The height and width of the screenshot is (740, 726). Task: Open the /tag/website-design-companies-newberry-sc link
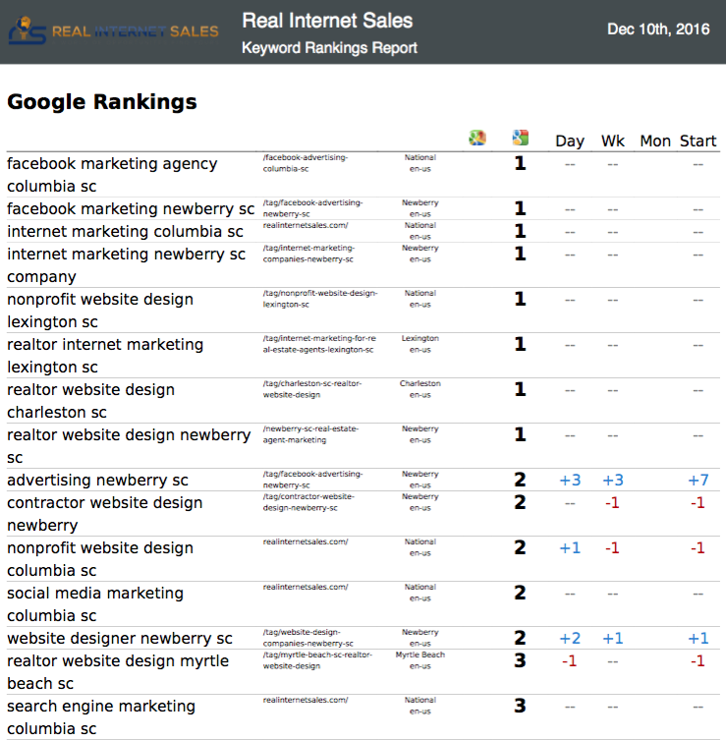(x=308, y=638)
